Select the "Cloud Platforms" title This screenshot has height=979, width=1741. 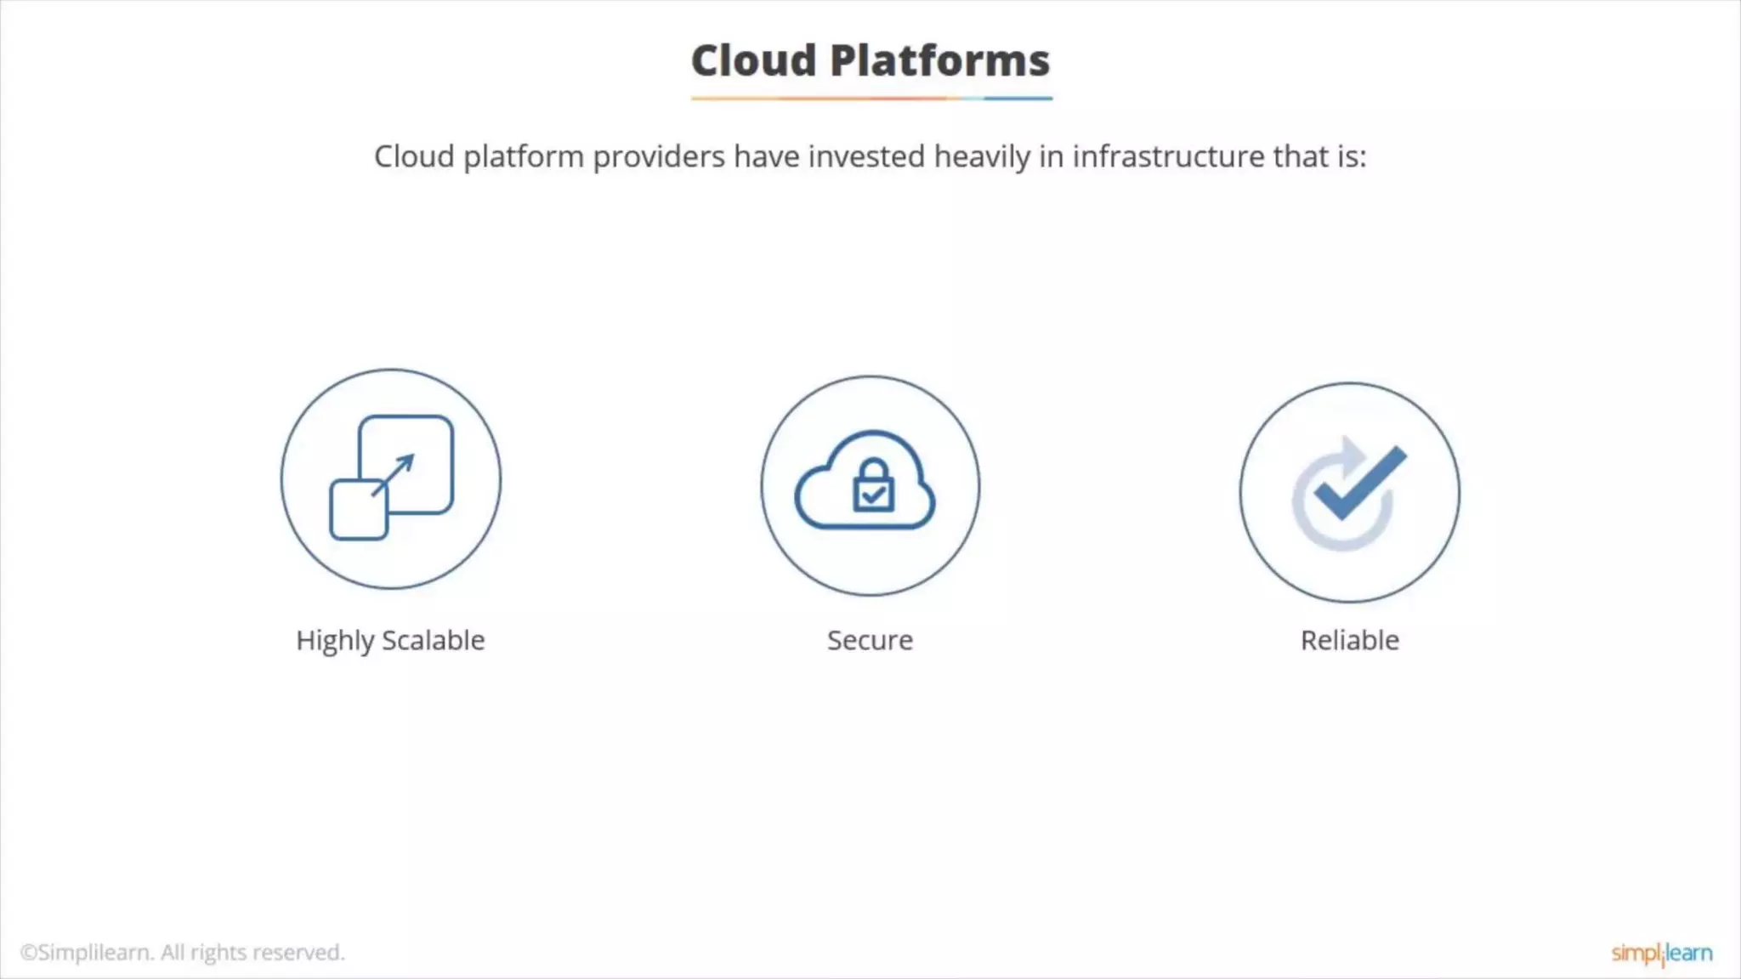point(870,60)
